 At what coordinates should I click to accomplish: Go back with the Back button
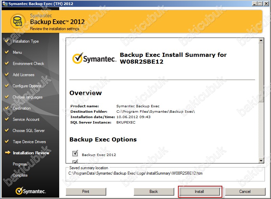click(x=154, y=192)
